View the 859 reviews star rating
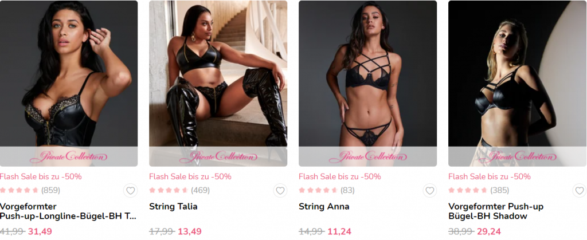This screenshot has height=240, width=587. click(30, 190)
